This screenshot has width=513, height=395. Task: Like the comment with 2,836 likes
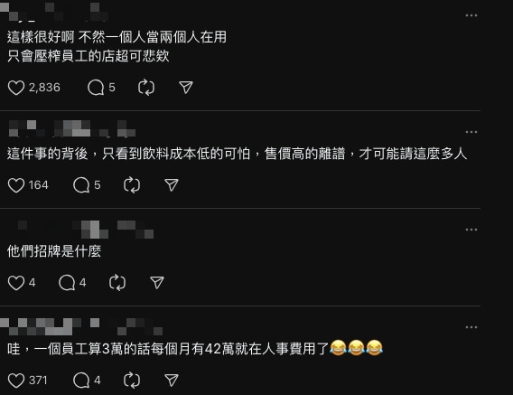click(16, 88)
